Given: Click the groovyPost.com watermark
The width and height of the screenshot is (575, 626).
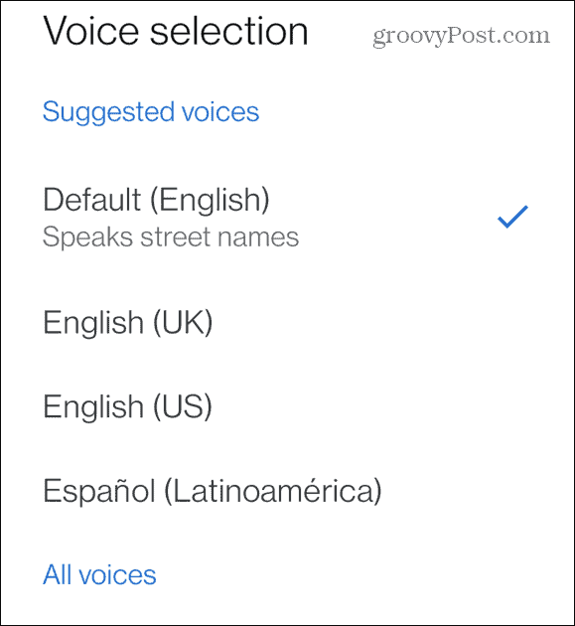Looking at the screenshot, I should pos(461,36).
